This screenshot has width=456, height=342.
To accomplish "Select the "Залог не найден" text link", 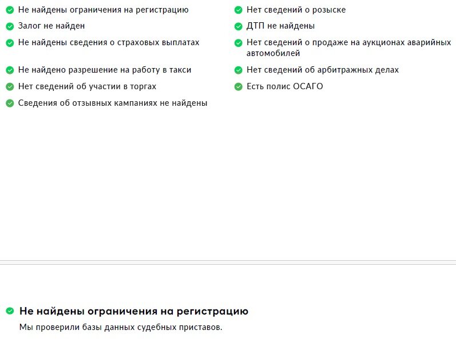I will (51, 26).
